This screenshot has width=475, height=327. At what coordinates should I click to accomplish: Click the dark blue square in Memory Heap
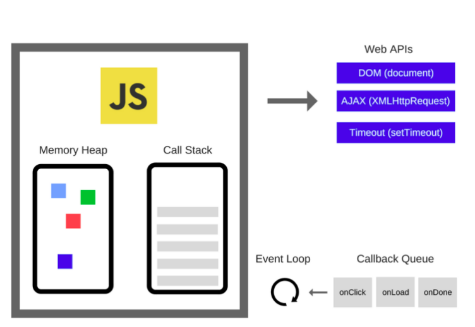pyautogui.click(x=65, y=261)
